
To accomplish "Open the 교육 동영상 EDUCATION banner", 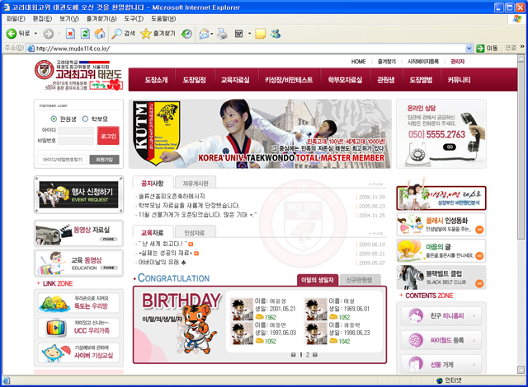I will point(79,263).
